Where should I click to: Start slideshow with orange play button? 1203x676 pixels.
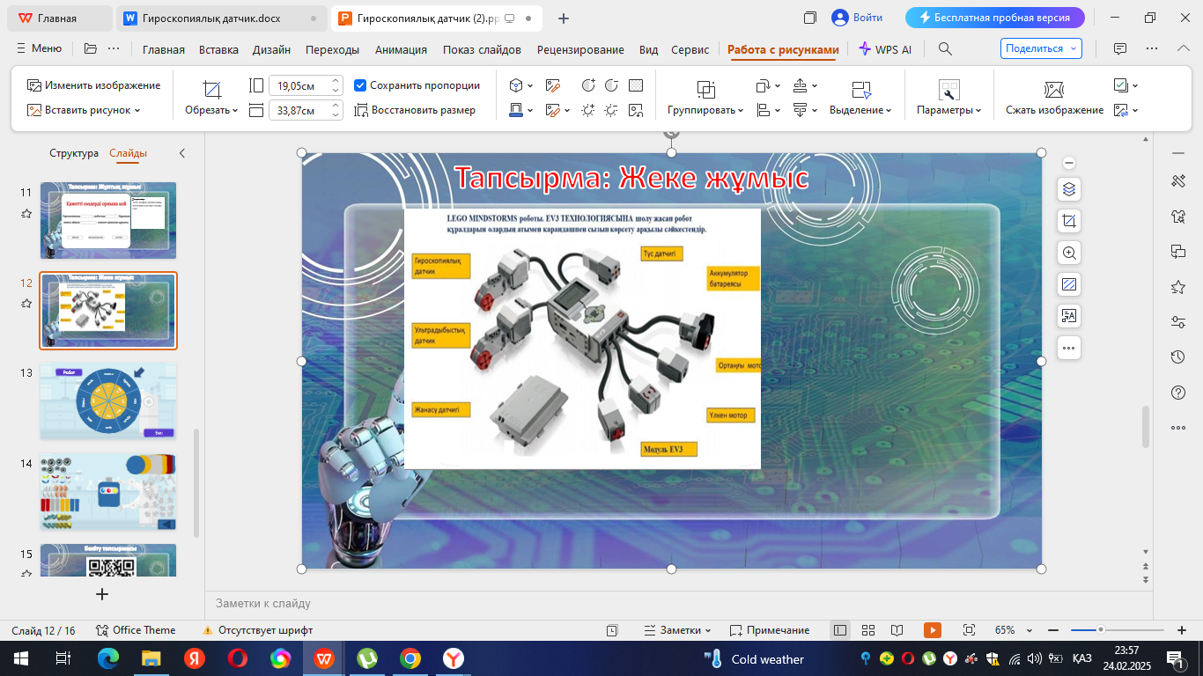pos(933,630)
